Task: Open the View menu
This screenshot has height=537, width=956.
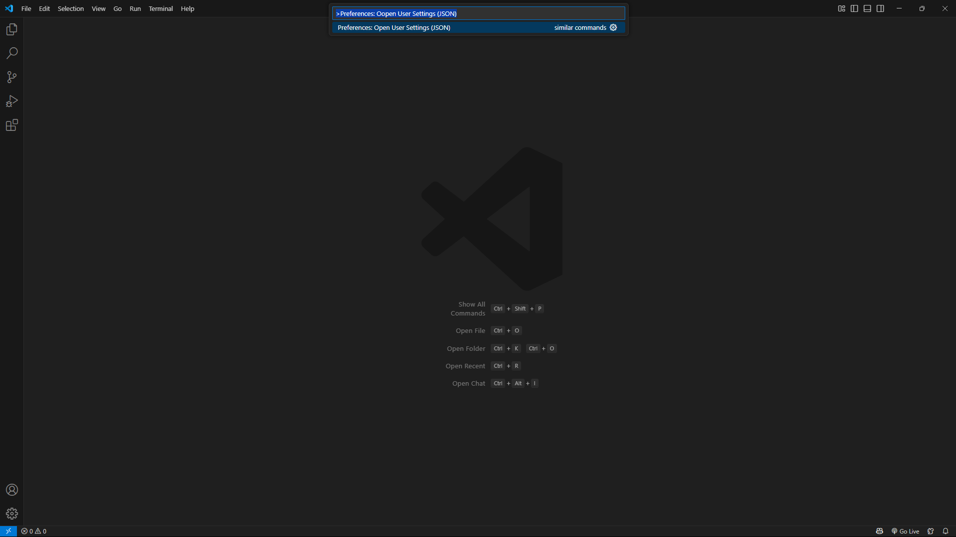Action: tap(98, 8)
